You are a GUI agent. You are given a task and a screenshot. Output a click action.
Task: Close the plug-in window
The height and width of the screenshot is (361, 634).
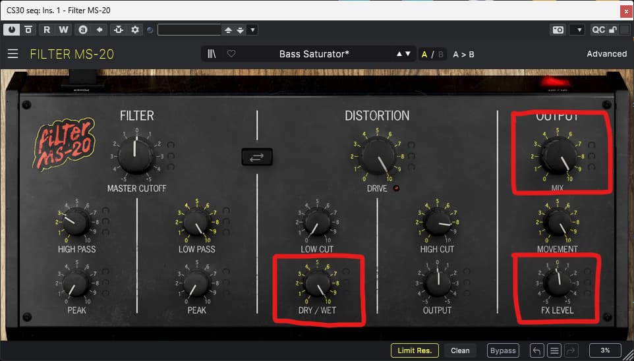coord(625,12)
